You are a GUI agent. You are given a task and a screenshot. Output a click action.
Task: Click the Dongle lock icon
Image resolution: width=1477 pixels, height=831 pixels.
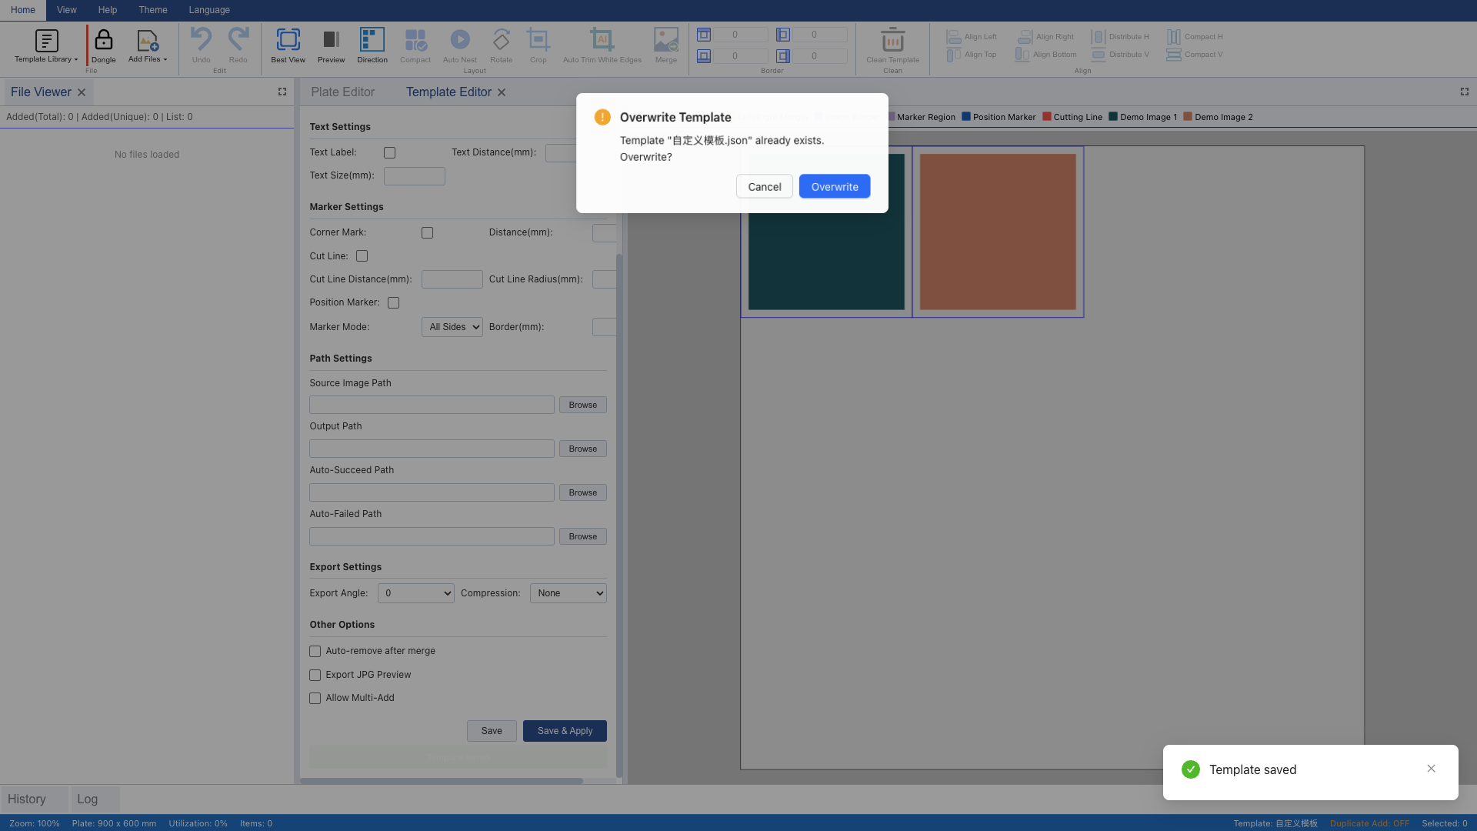(104, 40)
